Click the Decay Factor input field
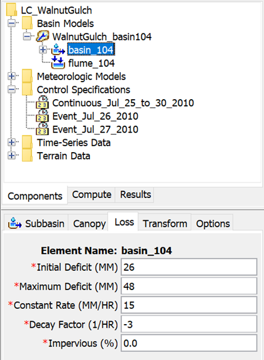 coord(189,324)
